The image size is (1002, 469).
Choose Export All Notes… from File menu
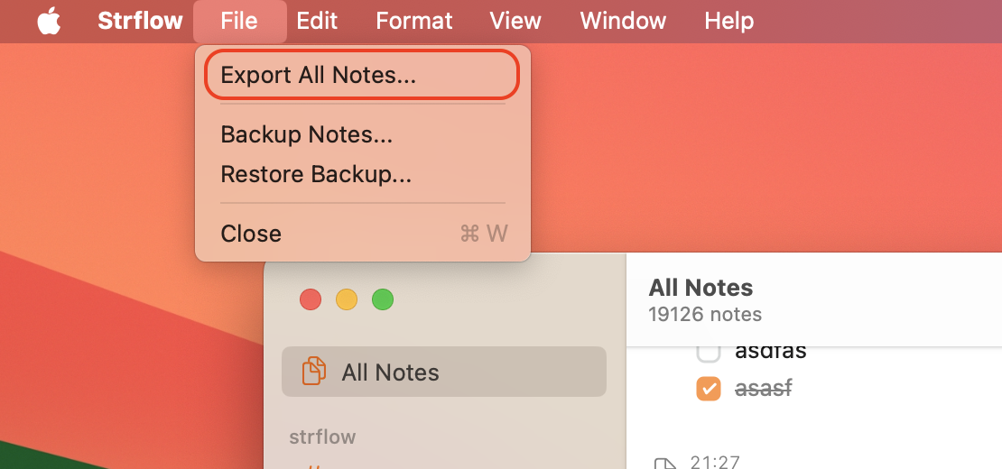362,75
